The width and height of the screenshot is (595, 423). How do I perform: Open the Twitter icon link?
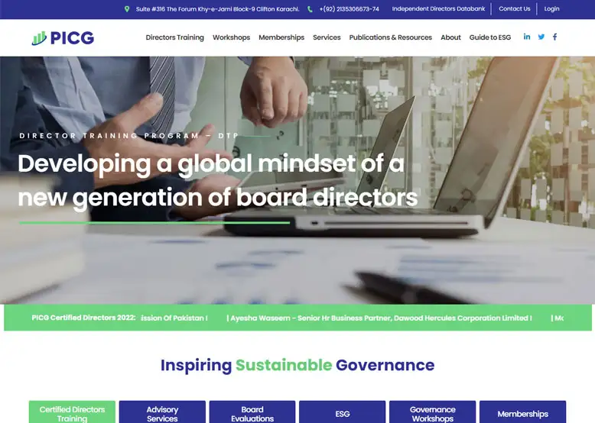pos(541,37)
